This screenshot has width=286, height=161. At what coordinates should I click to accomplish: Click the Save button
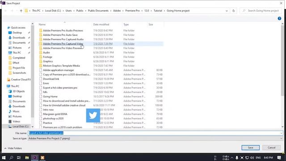click(250, 148)
